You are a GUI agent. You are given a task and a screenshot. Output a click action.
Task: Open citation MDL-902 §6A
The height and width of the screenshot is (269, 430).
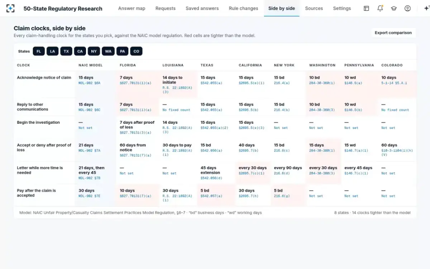click(90, 83)
